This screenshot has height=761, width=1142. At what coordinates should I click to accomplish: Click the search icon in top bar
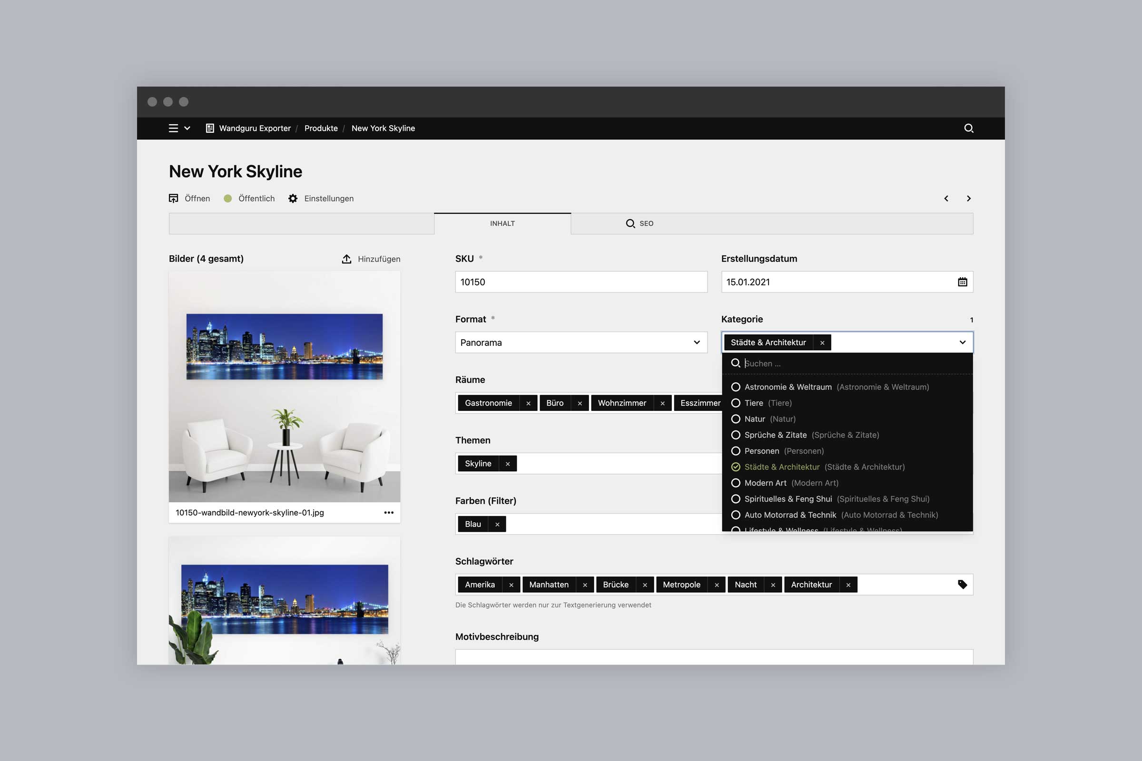969,128
